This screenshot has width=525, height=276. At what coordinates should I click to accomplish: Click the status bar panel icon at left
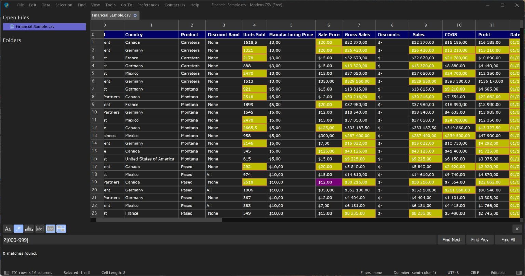point(6,273)
